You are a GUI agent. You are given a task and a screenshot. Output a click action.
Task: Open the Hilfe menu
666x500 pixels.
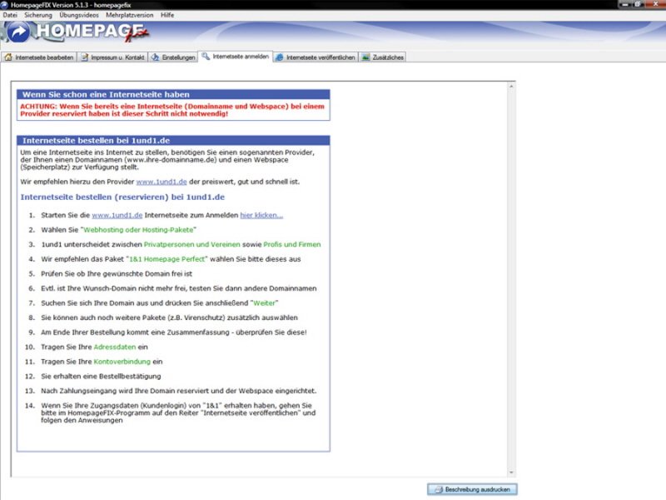167,15
